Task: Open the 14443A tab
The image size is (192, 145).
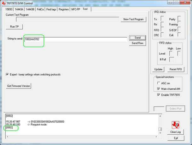Action: pyautogui.click(x=19, y=9)
